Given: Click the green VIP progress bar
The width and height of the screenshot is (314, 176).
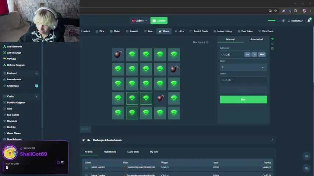Looking at the screenshot, I should 272,21.
